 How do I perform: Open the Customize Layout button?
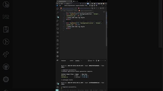pos(97,6)
